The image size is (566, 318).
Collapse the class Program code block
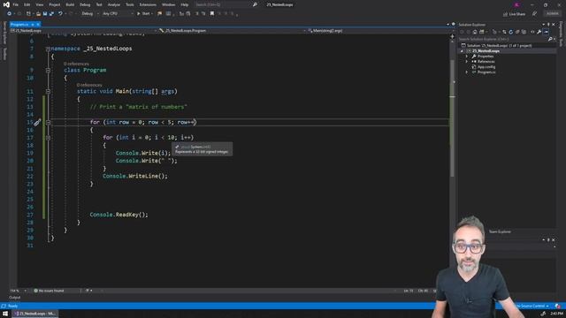(x=48, y=71)
